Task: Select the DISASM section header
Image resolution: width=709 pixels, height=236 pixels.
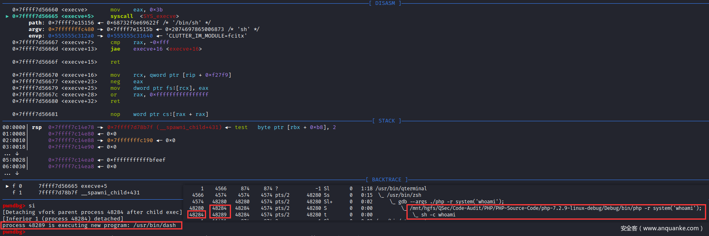Action: (x=385, y=3)
